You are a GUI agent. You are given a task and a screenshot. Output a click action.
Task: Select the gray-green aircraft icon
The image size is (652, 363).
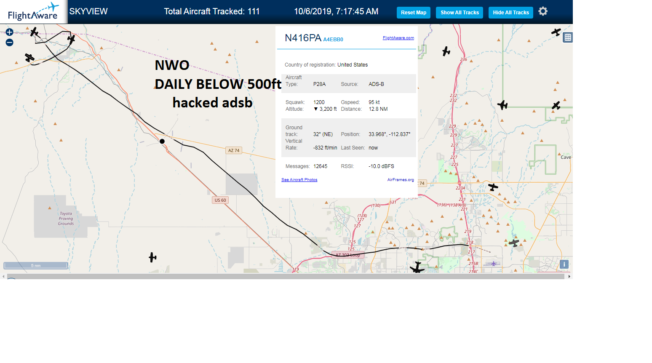pyautogui.click(x=514, y=243)
